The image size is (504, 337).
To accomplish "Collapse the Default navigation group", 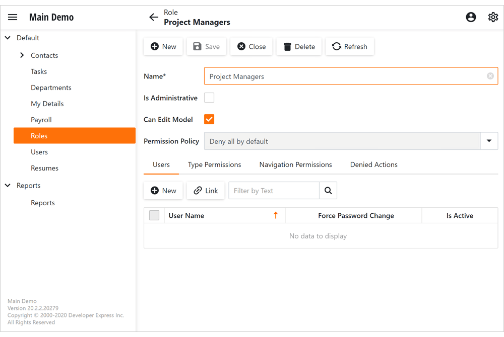I will (7, 37).
